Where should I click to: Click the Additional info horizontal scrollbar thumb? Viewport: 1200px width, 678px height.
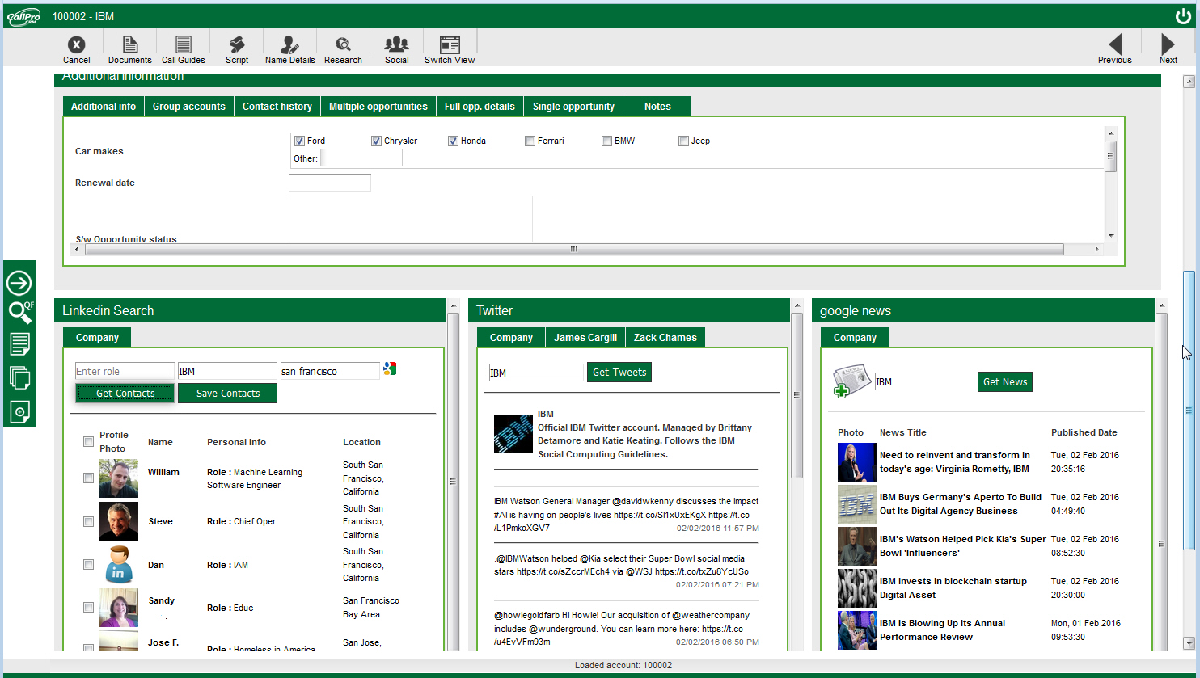point(574,249)
